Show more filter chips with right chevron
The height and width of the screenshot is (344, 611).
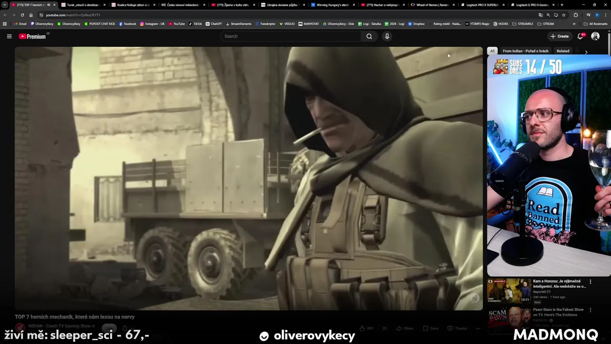point(586,52)
